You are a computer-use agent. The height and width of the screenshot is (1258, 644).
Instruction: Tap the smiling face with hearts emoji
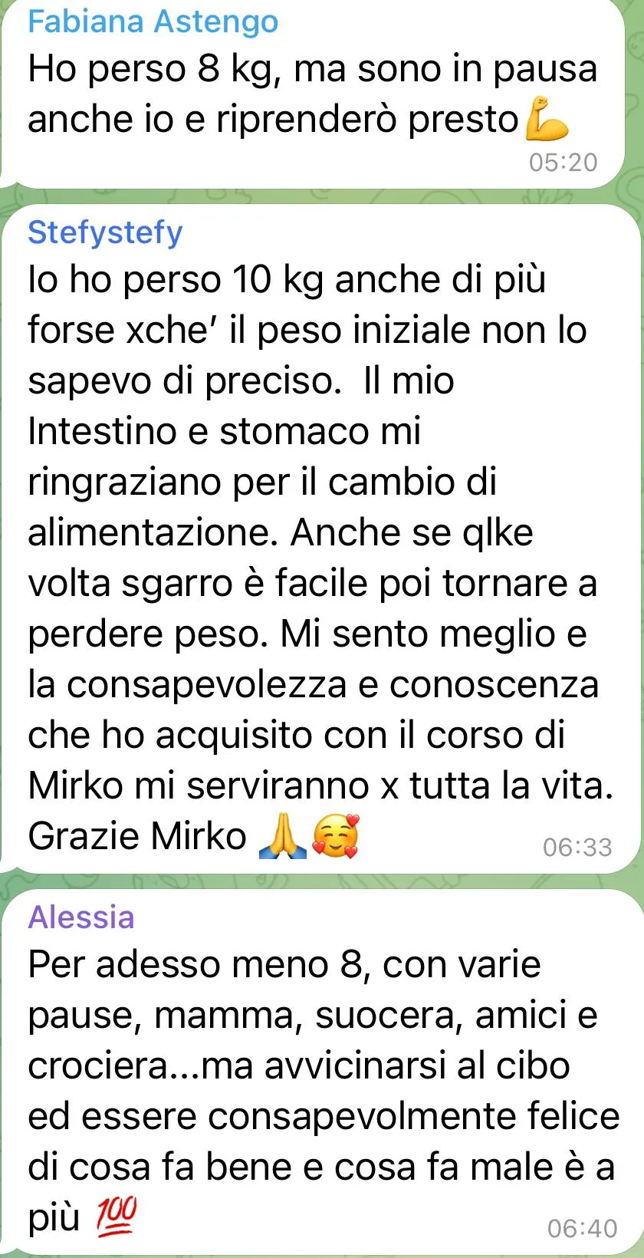(x=336, y=836)
